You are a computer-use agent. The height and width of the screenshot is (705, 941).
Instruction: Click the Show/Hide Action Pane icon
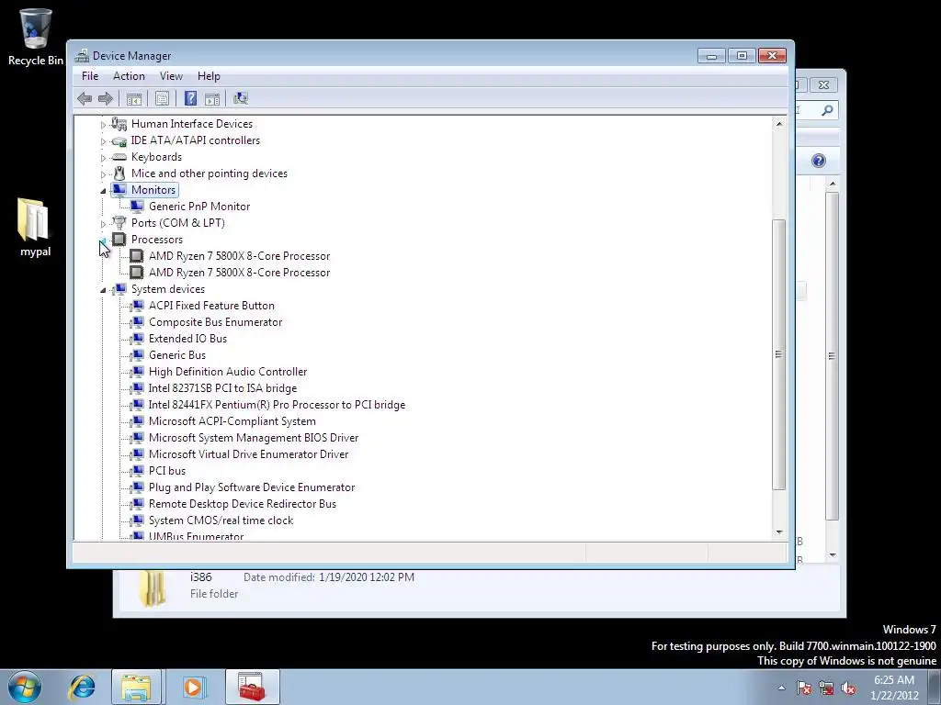click(212, 98)
